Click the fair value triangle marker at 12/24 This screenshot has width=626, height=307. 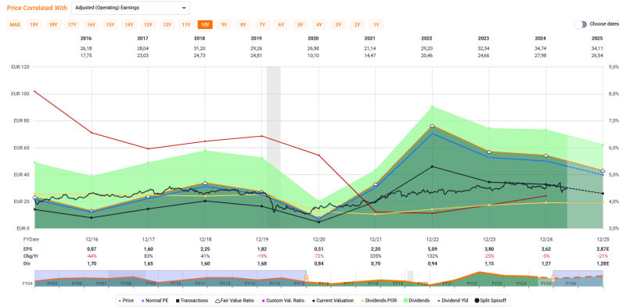[x=545, y=155]
